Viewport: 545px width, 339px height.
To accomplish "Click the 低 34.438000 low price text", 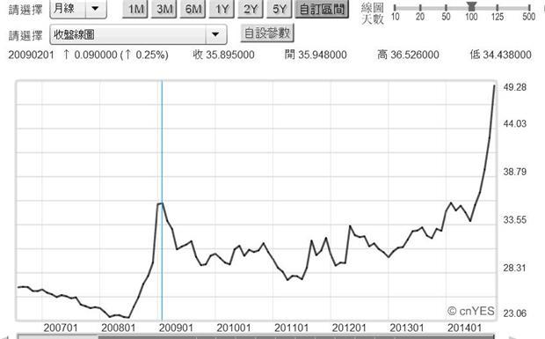I will pos(500,55).
